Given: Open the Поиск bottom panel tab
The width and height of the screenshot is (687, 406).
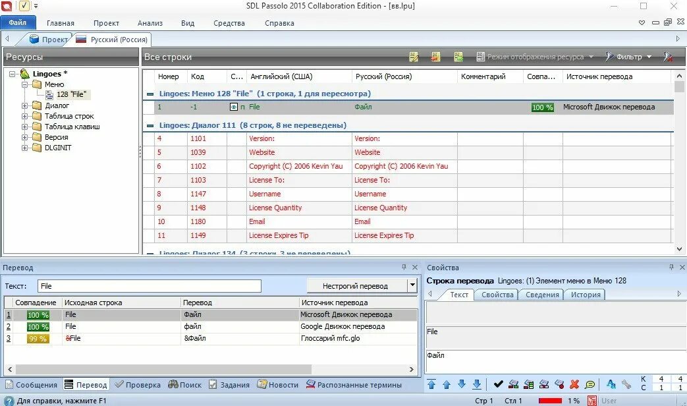Looking at the screenshot, I should (x=185, y=385).
